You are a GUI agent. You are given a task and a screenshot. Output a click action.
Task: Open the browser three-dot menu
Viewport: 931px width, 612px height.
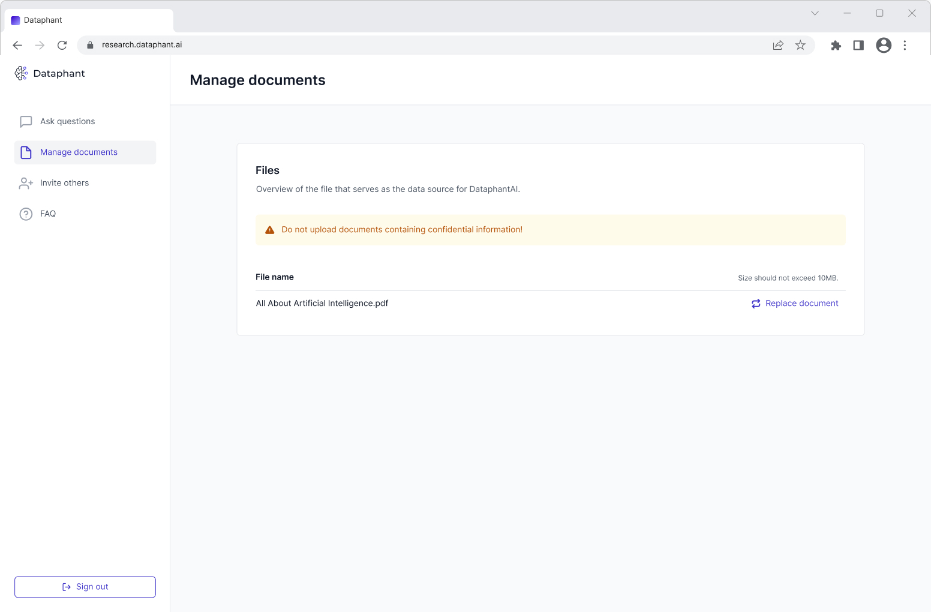pyautogui.click(x=905, y=45)
